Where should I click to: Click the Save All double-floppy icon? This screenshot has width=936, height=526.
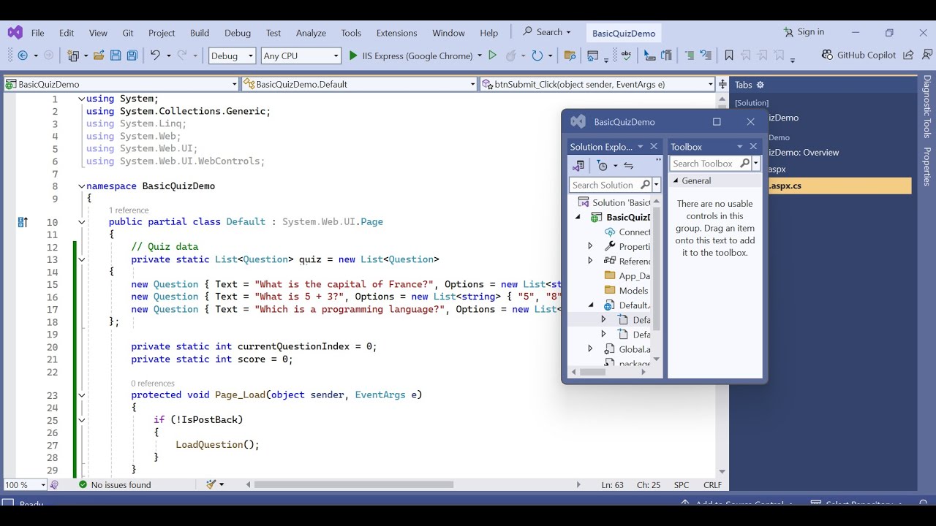point(132,56)
